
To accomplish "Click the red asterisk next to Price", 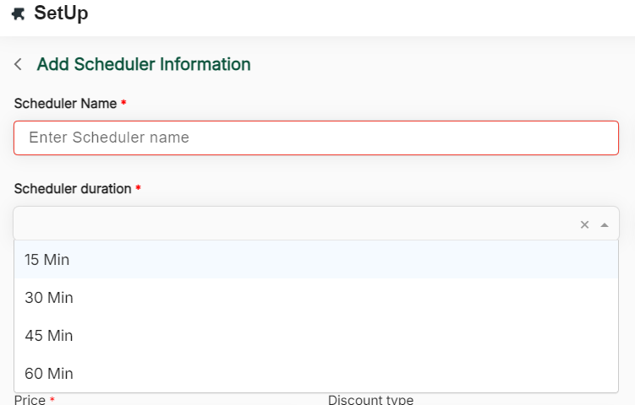I will click(x=52, y=399).
